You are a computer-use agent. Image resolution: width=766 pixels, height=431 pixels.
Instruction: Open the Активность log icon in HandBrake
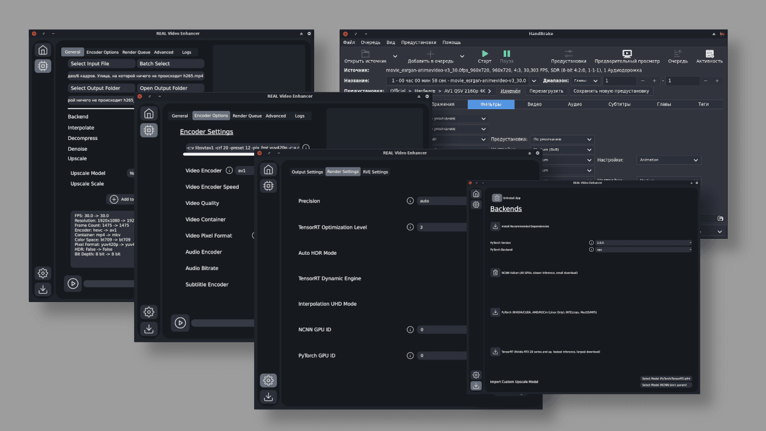[709, 54]
